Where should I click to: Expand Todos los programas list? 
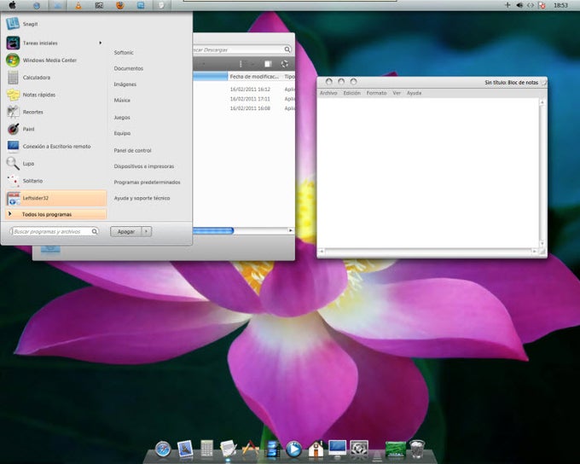tap(47, 214)
